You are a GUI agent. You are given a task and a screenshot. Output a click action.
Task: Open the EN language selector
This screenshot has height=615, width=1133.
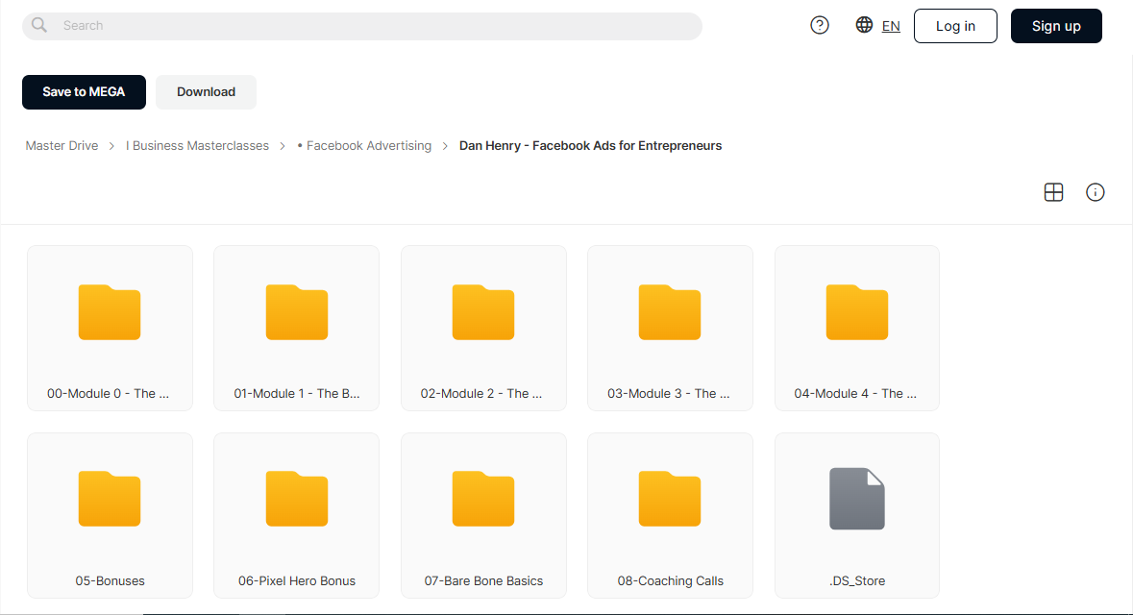point(891,26)
